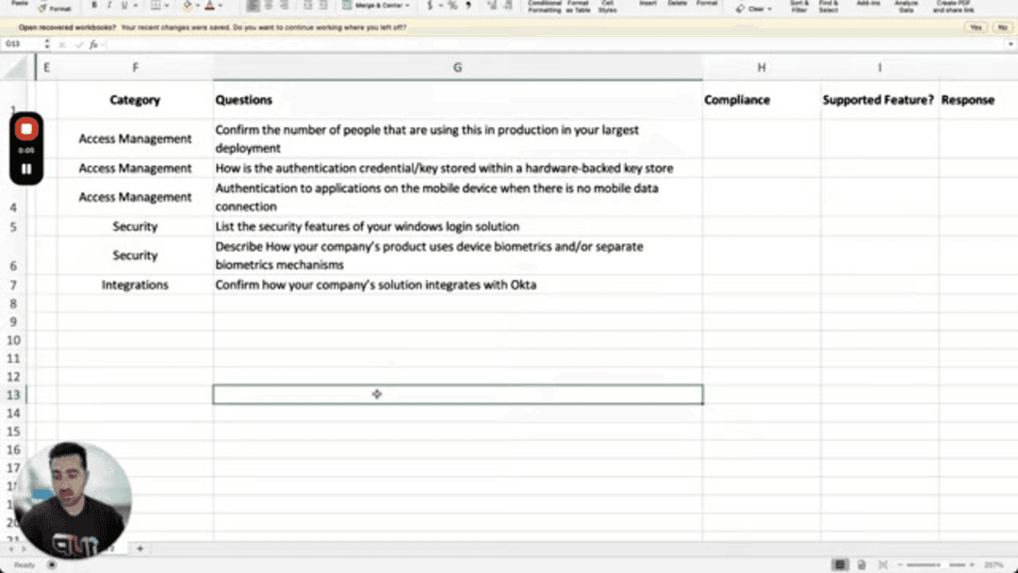Apply currency format with the dollar icon
The image size is (1018, 573).
coord(429,6)
